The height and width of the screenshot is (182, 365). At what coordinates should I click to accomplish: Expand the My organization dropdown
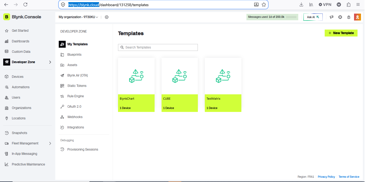pyautogui.click(x=79, y=17)
